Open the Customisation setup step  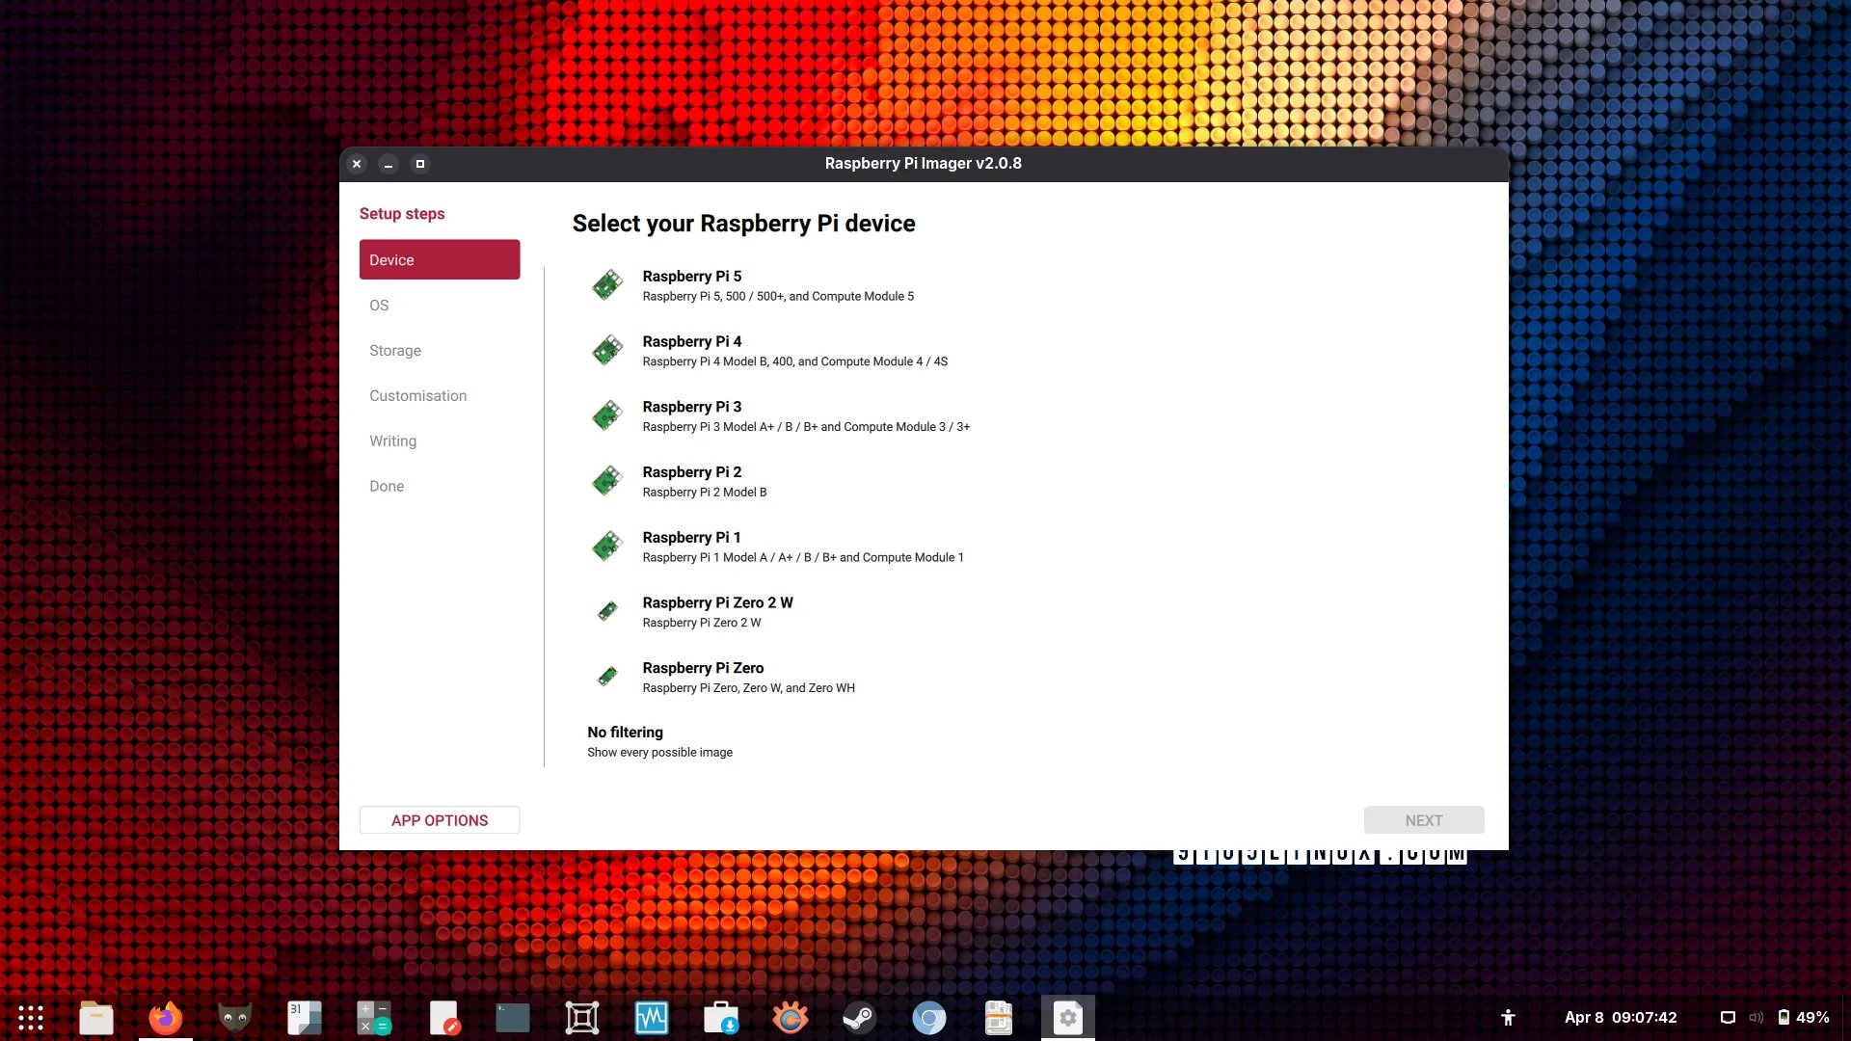417,396
